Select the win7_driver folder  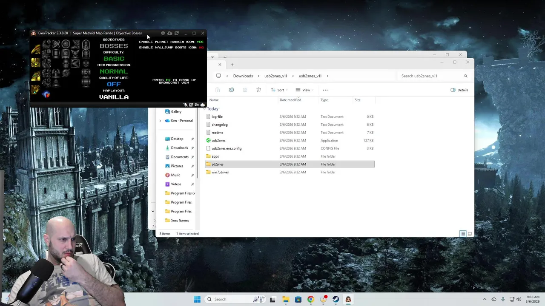pos(290,172)
